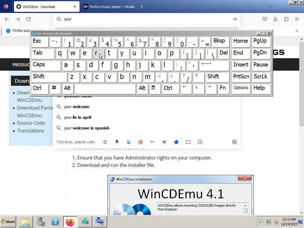
Task: Toggle the right Alt key
Action: pyautogui.click(x=142, y=89)
